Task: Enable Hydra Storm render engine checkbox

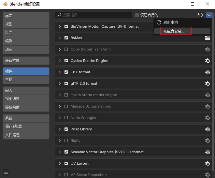Action: (x=66, y=95)
